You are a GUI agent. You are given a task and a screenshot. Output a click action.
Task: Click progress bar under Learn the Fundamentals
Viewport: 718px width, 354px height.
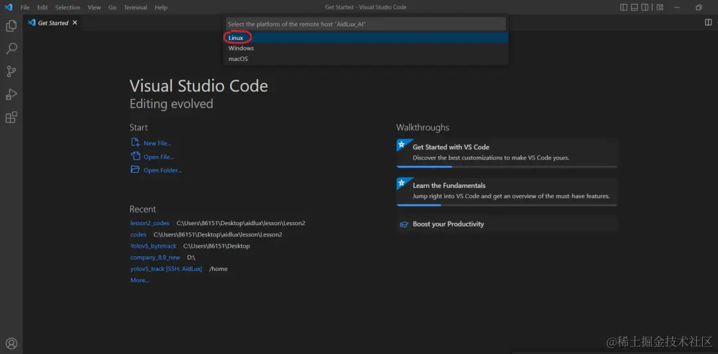click(507, 205)
